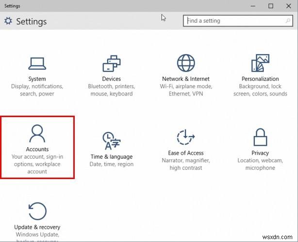Click the Accounts label
The image size is (298, 242).
point(37,150)
